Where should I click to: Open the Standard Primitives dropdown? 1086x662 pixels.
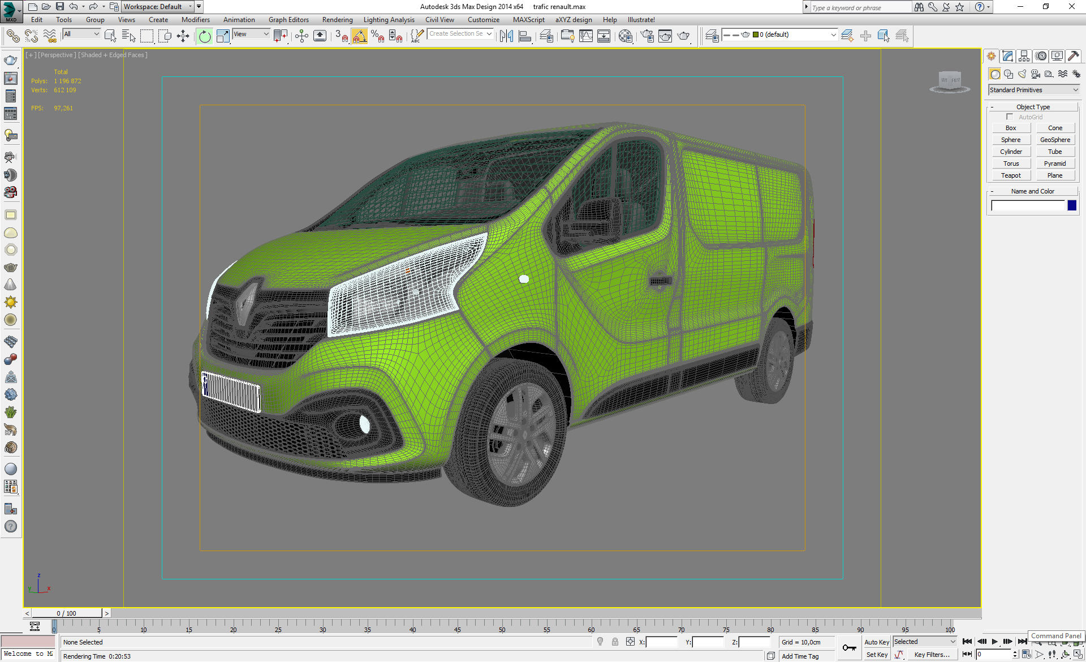(1033, 90)
